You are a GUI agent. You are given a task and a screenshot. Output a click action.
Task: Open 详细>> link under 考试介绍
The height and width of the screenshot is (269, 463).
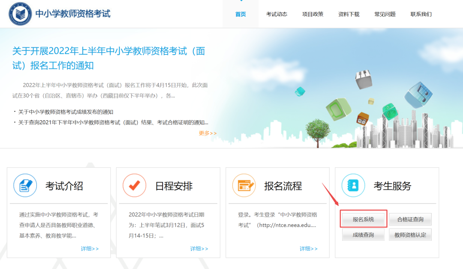(90, 248)
